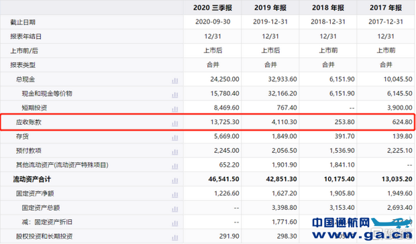Click the 总现金 row label
416x244 pixels.
tap(25, 79)
